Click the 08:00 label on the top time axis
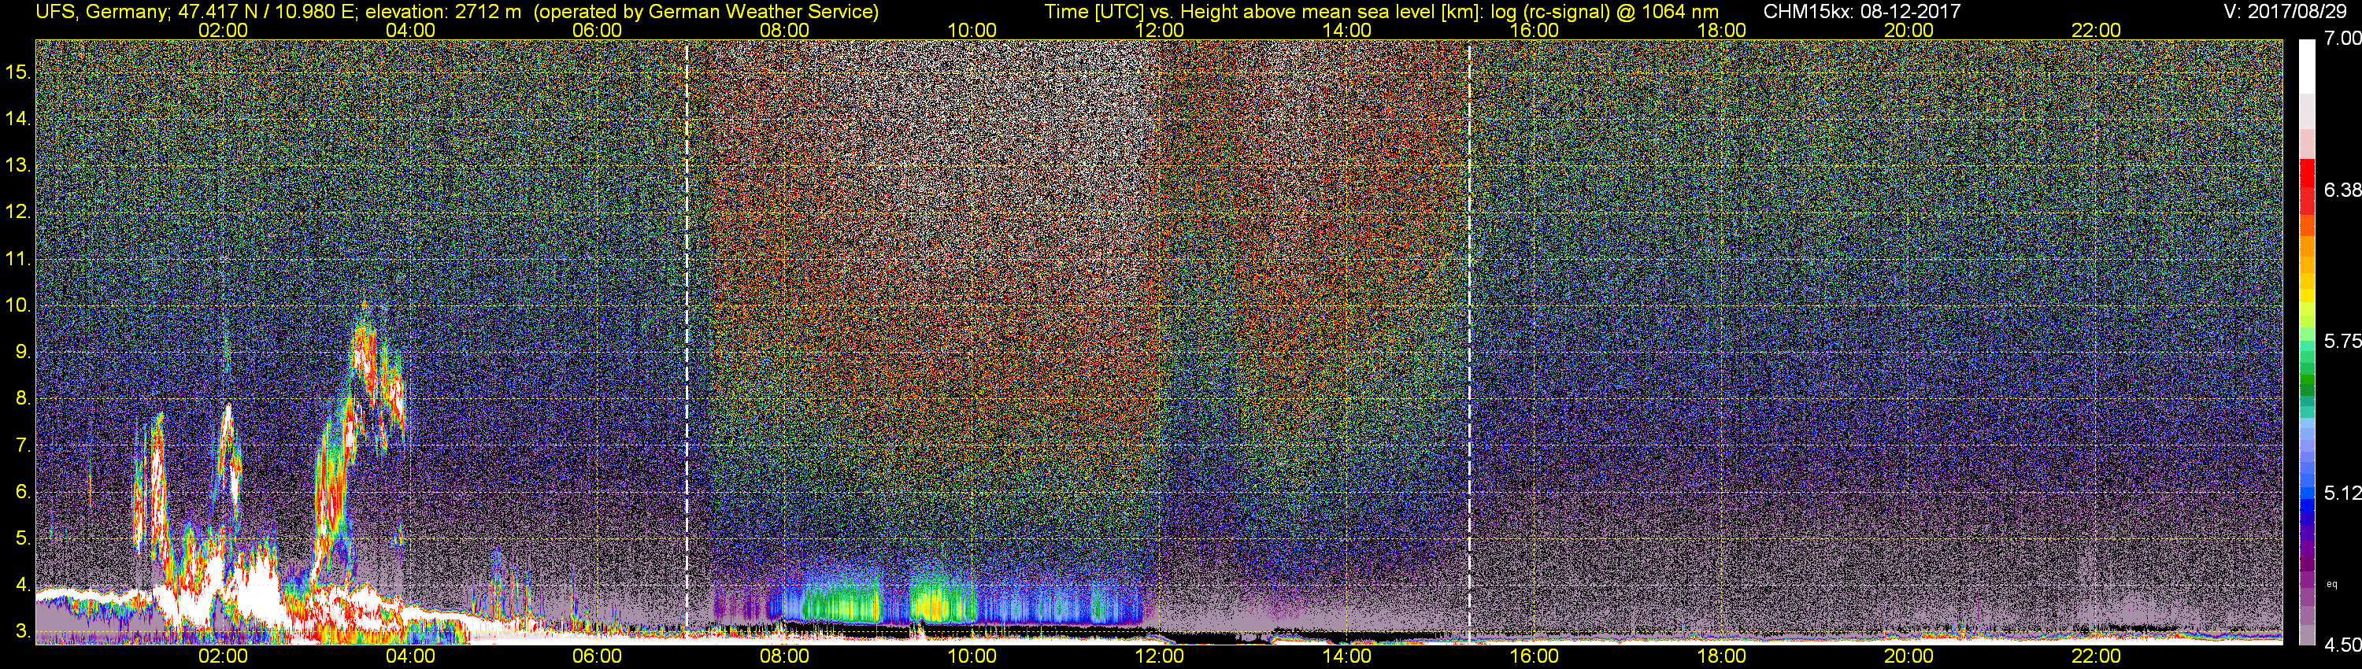Screen dimensions: 2362x669 point(785,30)
